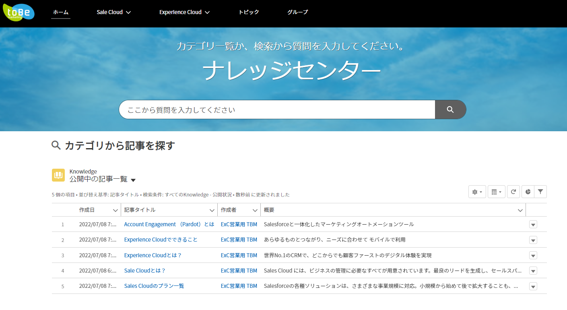Image resolution: width=567 pixels, height=310 pixels.
Task: Open list view controls gear menu
Action: pyautogui.click(x=477, y=192)
